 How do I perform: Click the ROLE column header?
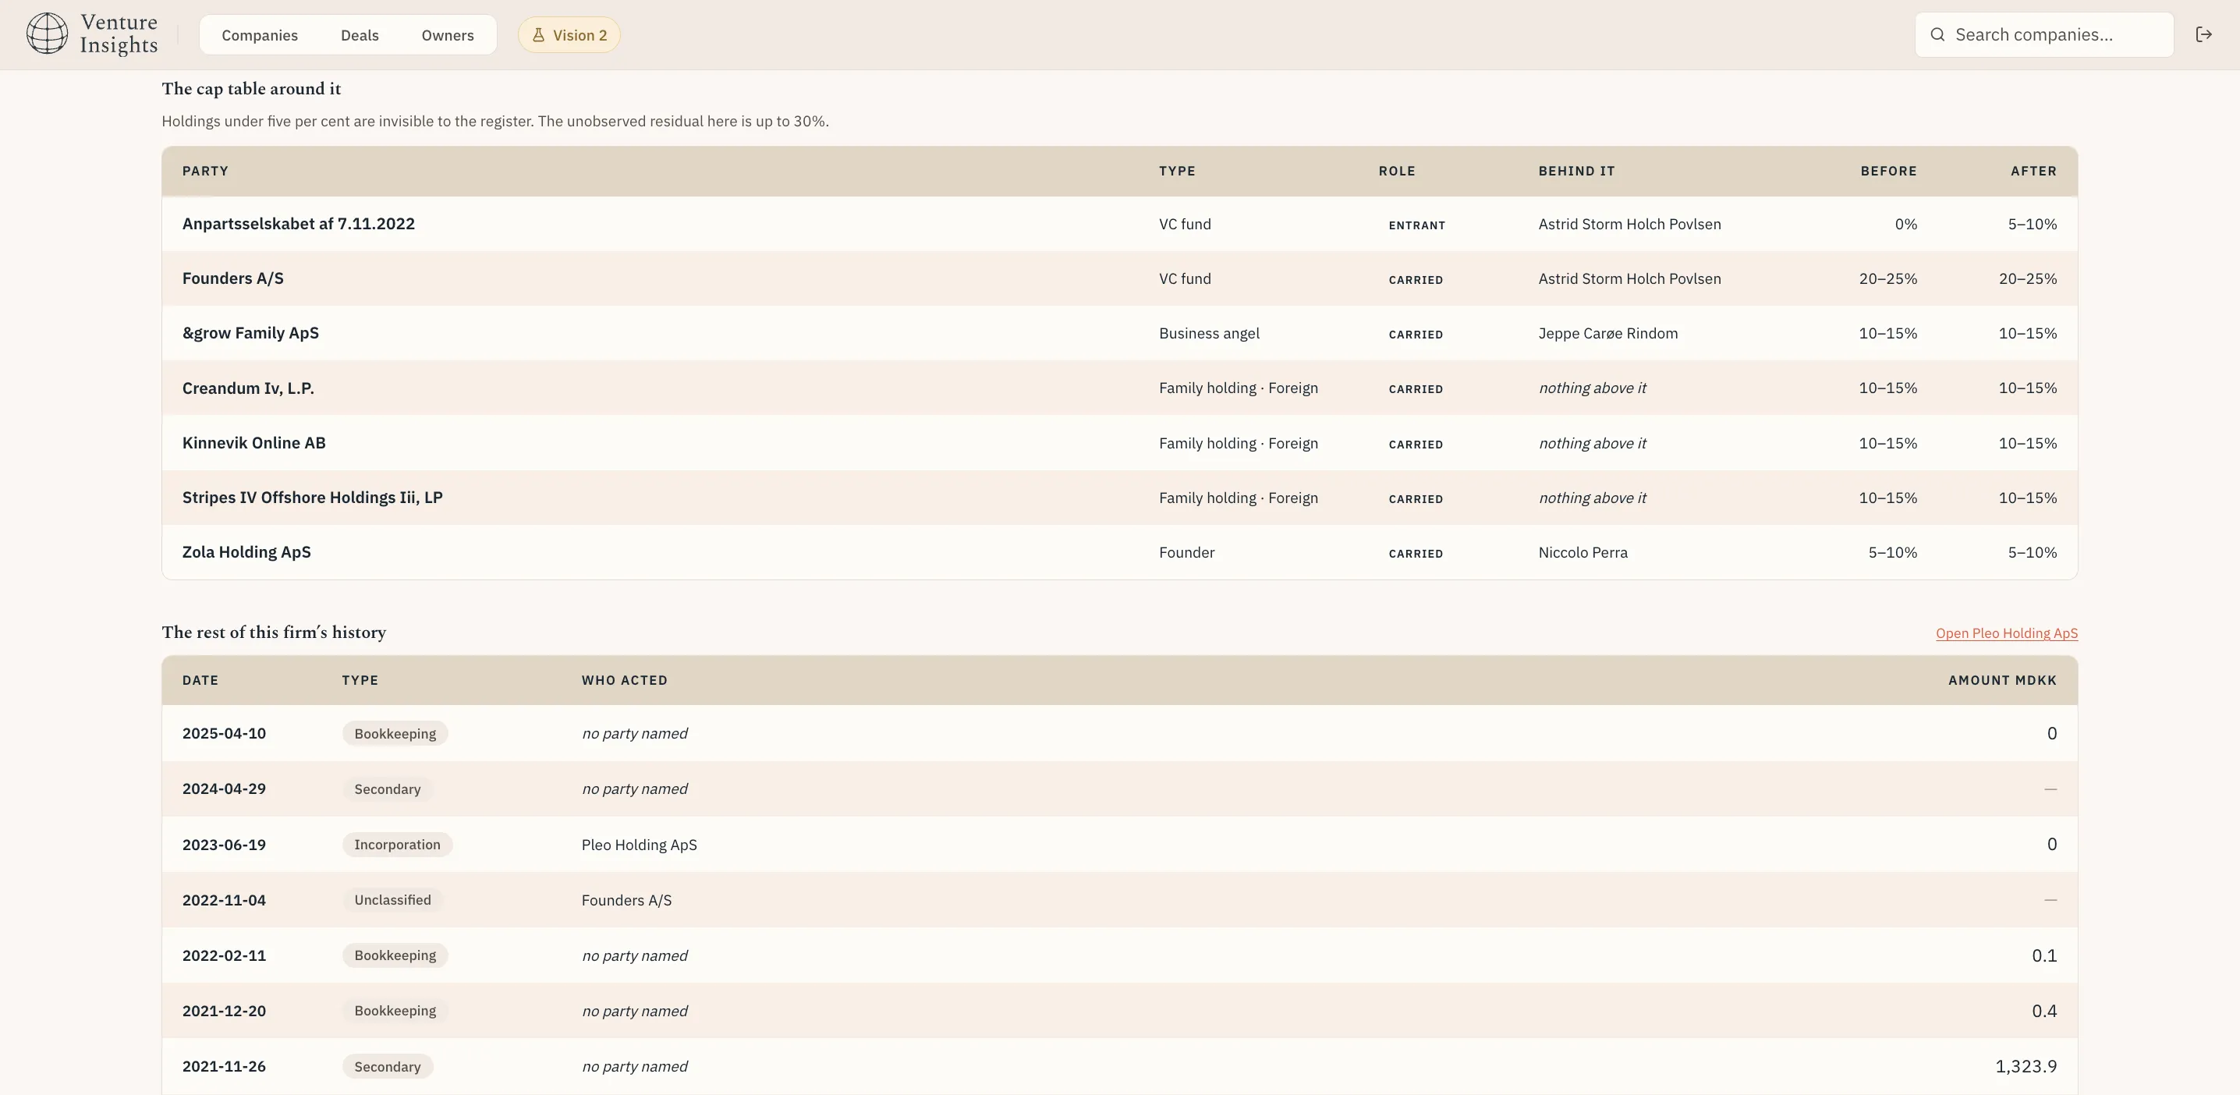[1397, 172]
